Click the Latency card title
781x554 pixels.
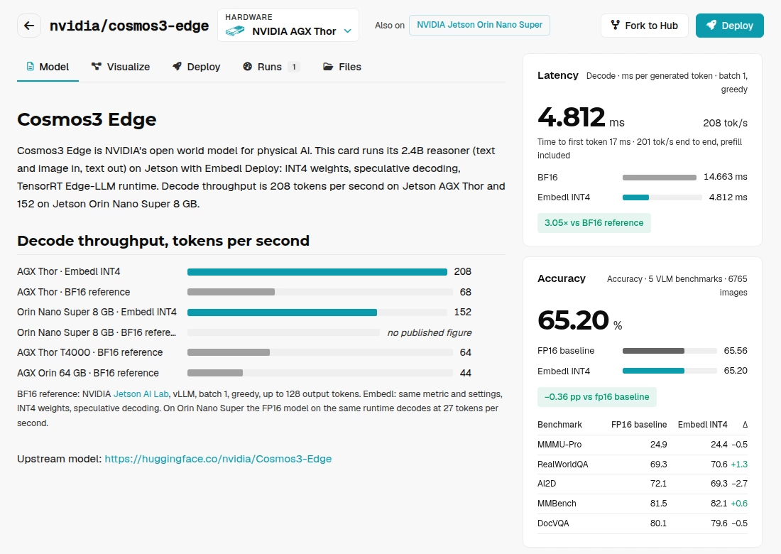click(x=558, y=75)
